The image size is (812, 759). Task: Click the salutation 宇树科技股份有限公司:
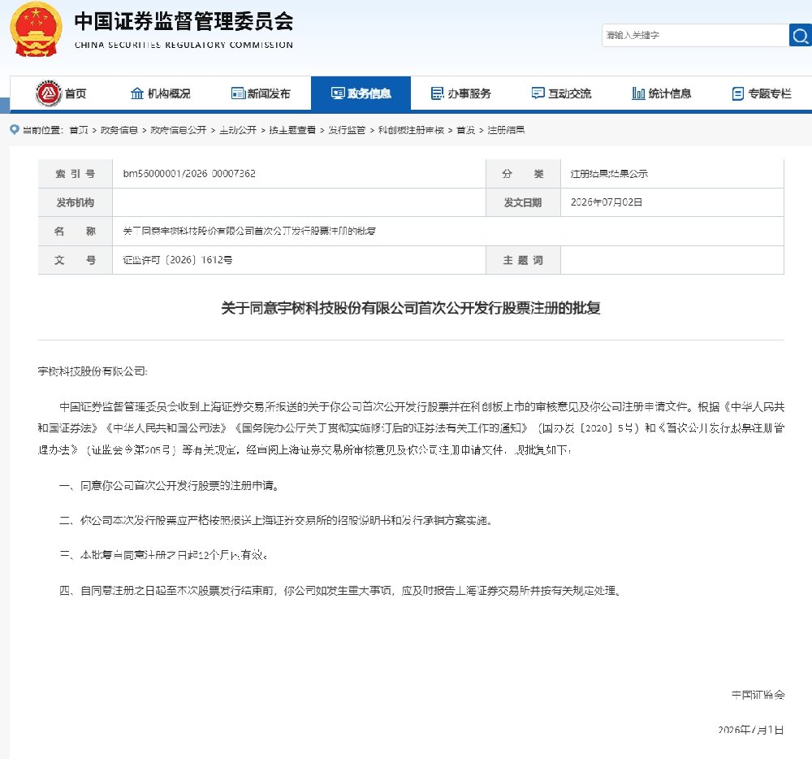93,371
